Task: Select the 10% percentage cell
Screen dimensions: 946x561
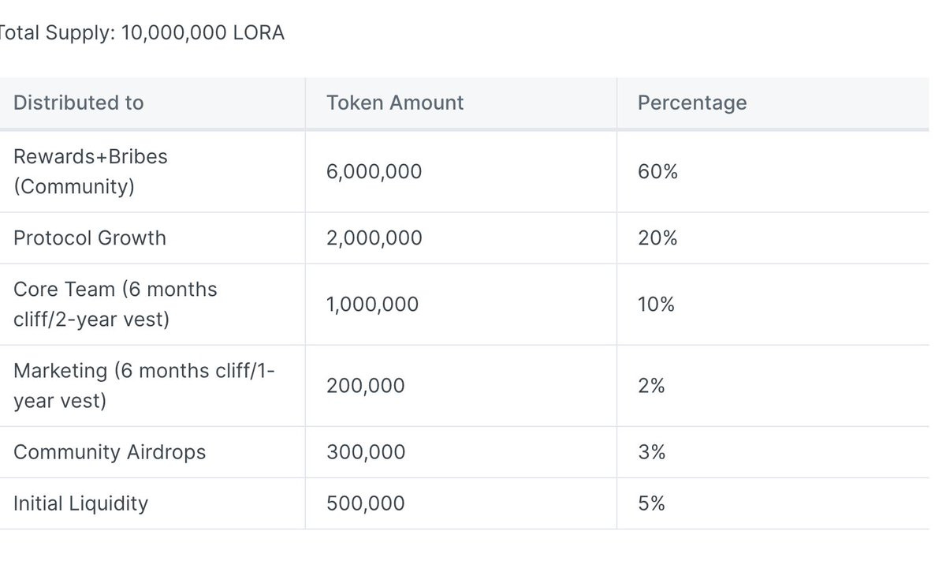Action: (656, 305)
